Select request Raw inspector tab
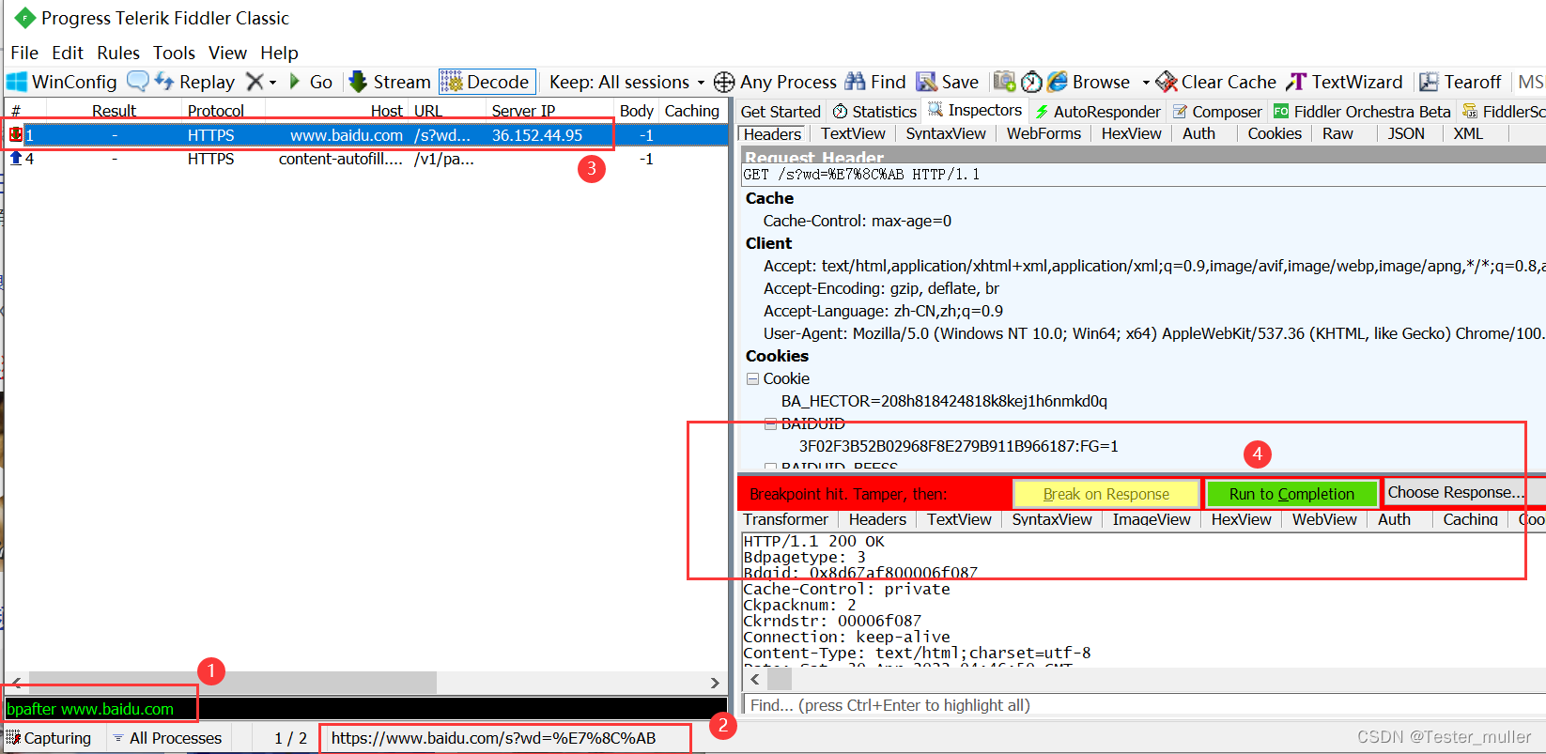The image size is (1546, 754). point(1337,133)
